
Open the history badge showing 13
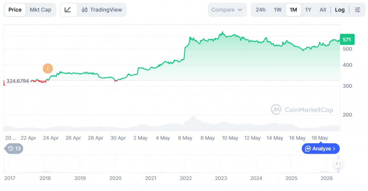(14, 149)
